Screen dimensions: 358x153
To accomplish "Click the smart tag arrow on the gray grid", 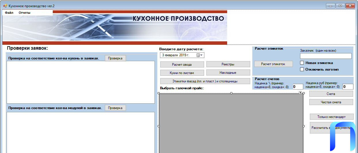I will point(300,93).
